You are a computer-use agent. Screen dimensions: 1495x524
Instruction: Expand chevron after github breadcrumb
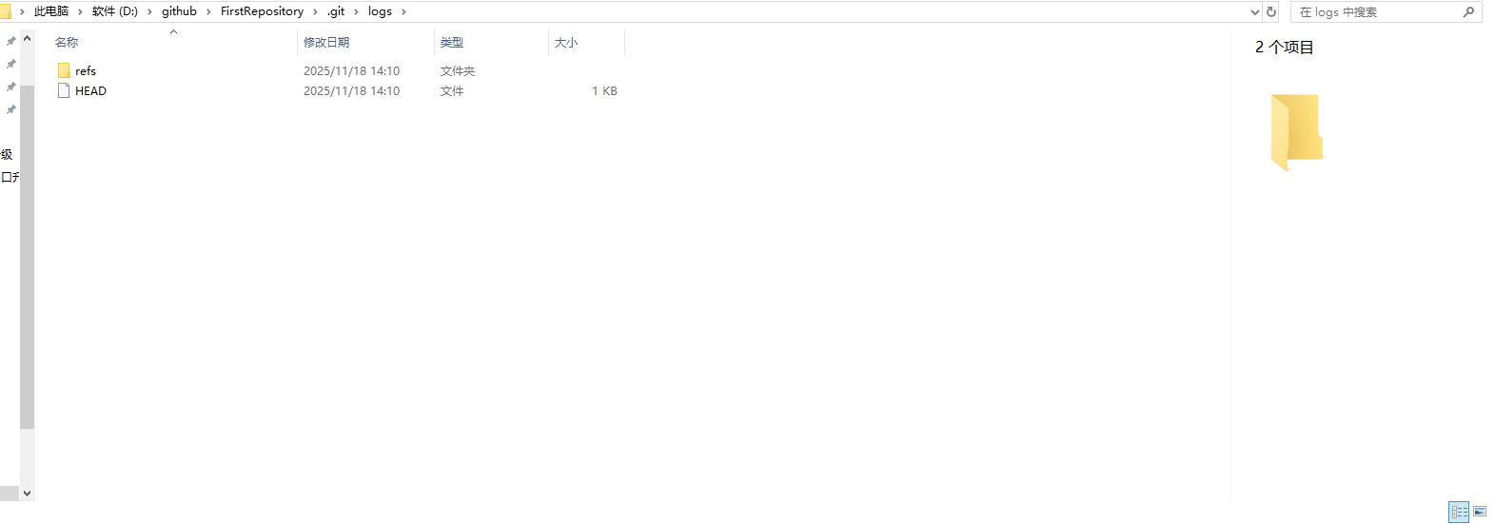click(208, 11)
